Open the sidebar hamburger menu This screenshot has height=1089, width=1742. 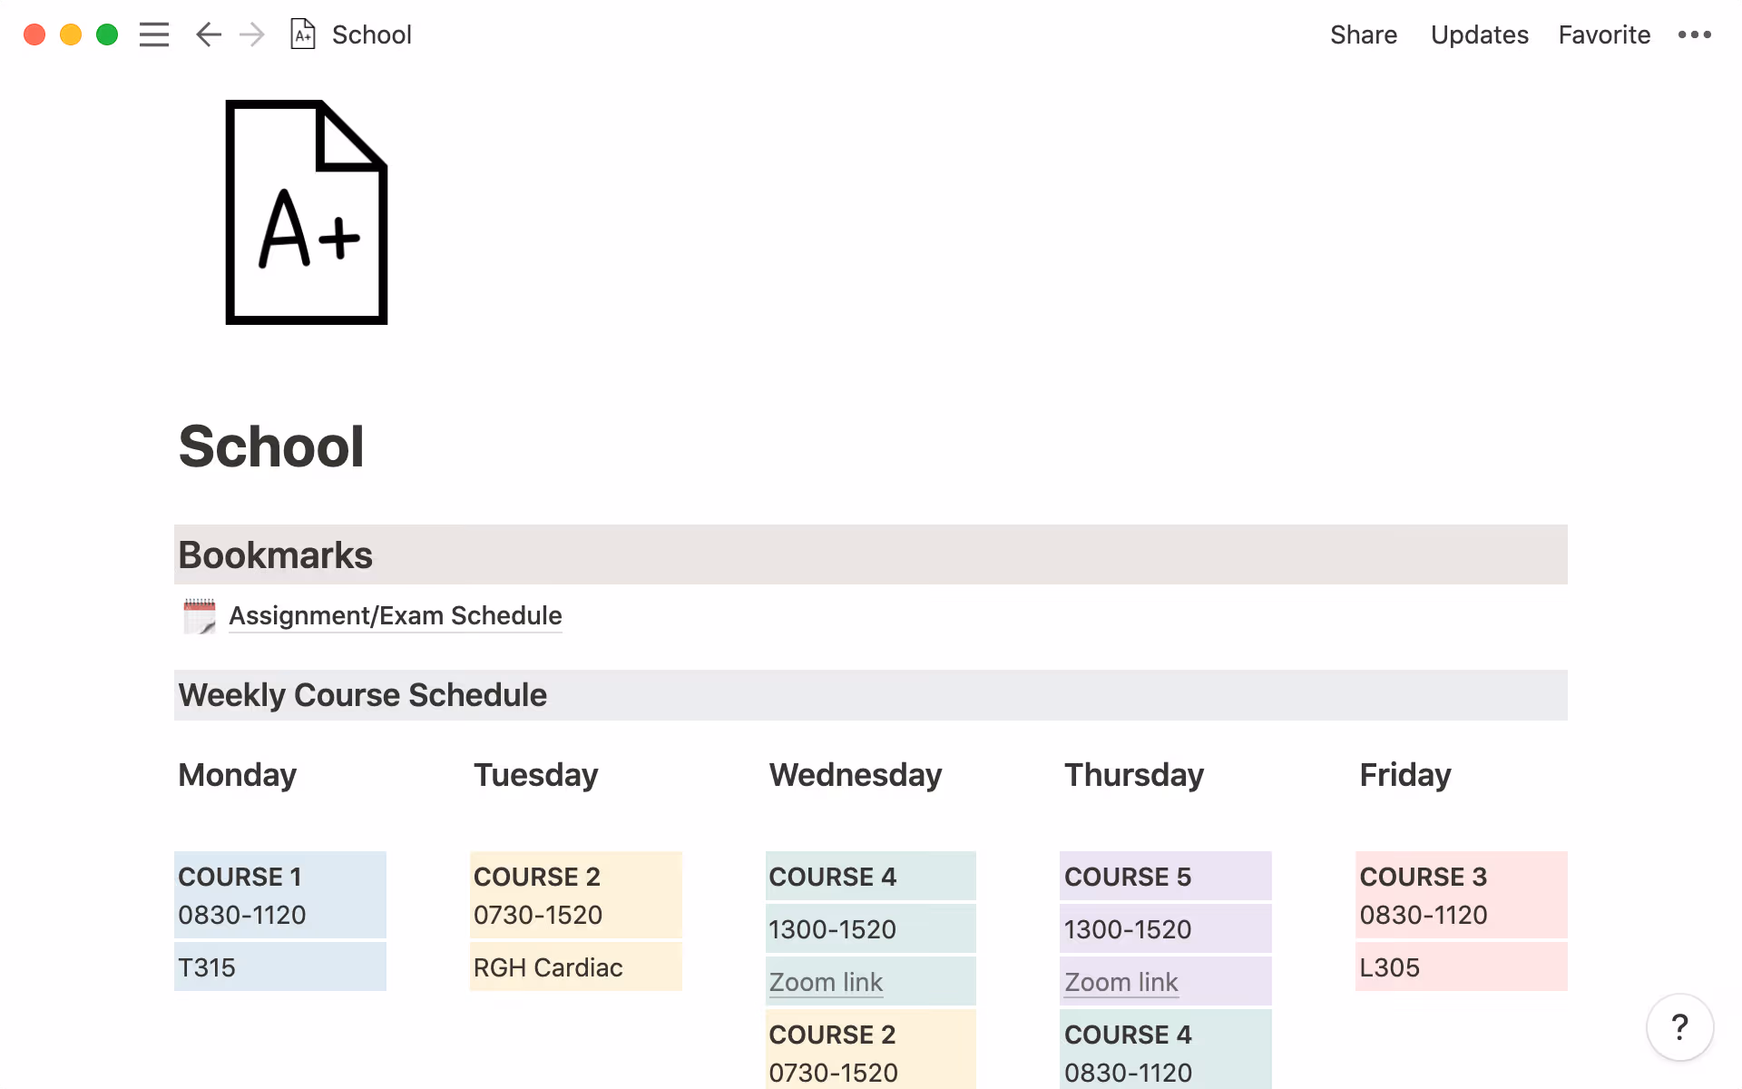point(154,34)
